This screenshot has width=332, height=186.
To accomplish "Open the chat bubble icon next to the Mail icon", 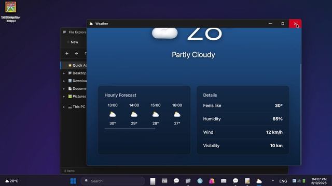I will tap(236, 181).
